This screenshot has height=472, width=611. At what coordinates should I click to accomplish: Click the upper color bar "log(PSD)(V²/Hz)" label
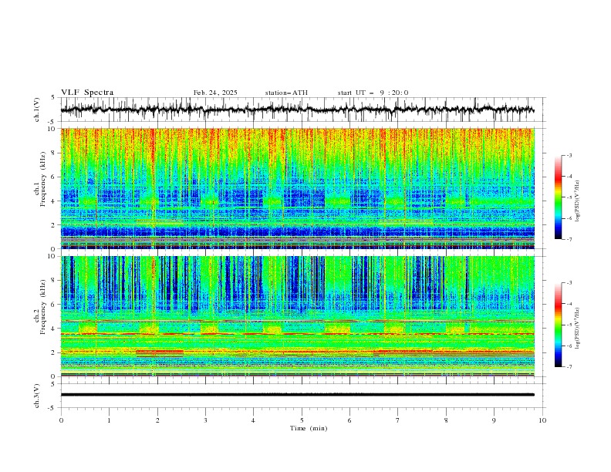pos(578,201)
